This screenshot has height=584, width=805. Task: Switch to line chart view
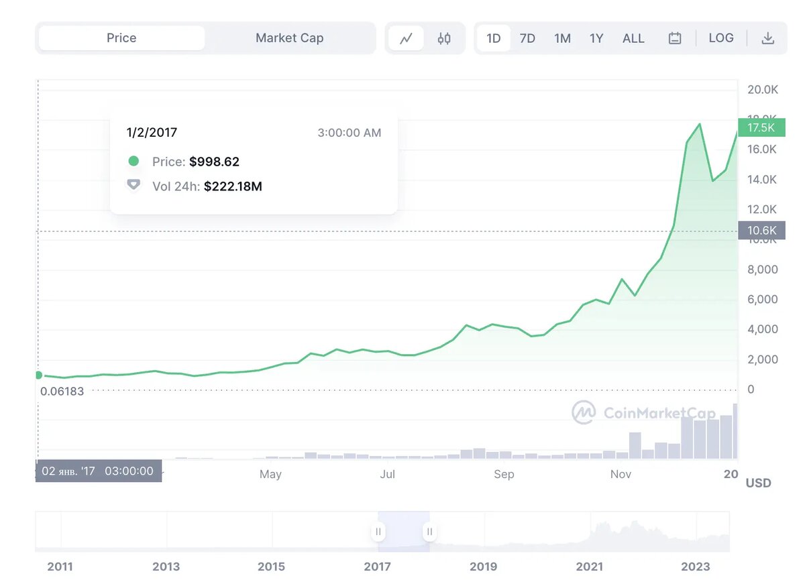pos(406,38)
